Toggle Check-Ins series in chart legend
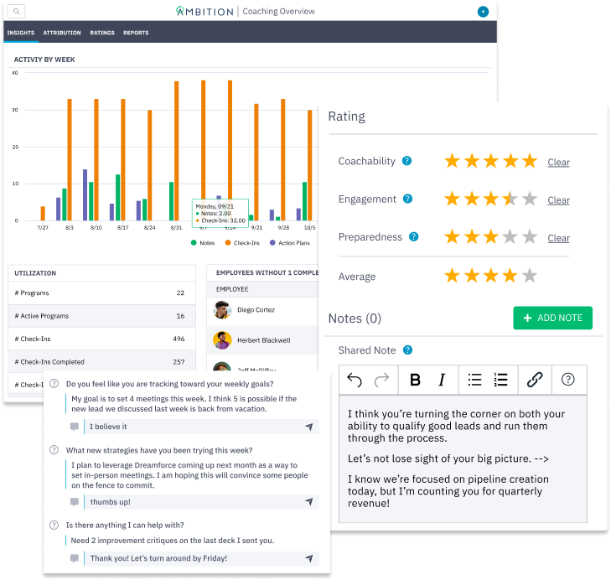The height and width of the screenshot is (580, 611). point(241,243)
